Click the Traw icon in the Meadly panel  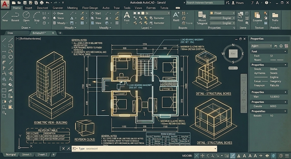point(92,18)
